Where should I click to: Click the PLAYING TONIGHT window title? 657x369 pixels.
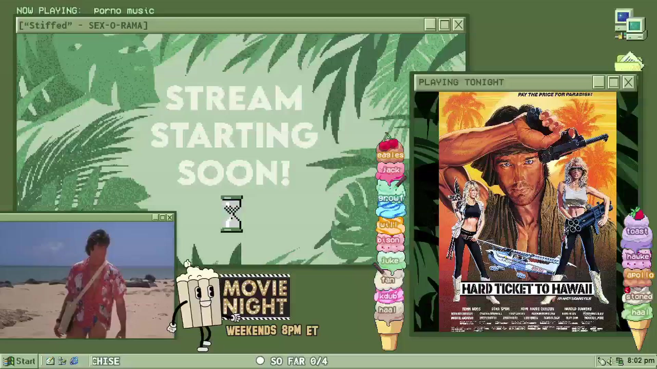pyautogui.click(x=461, y=82)
